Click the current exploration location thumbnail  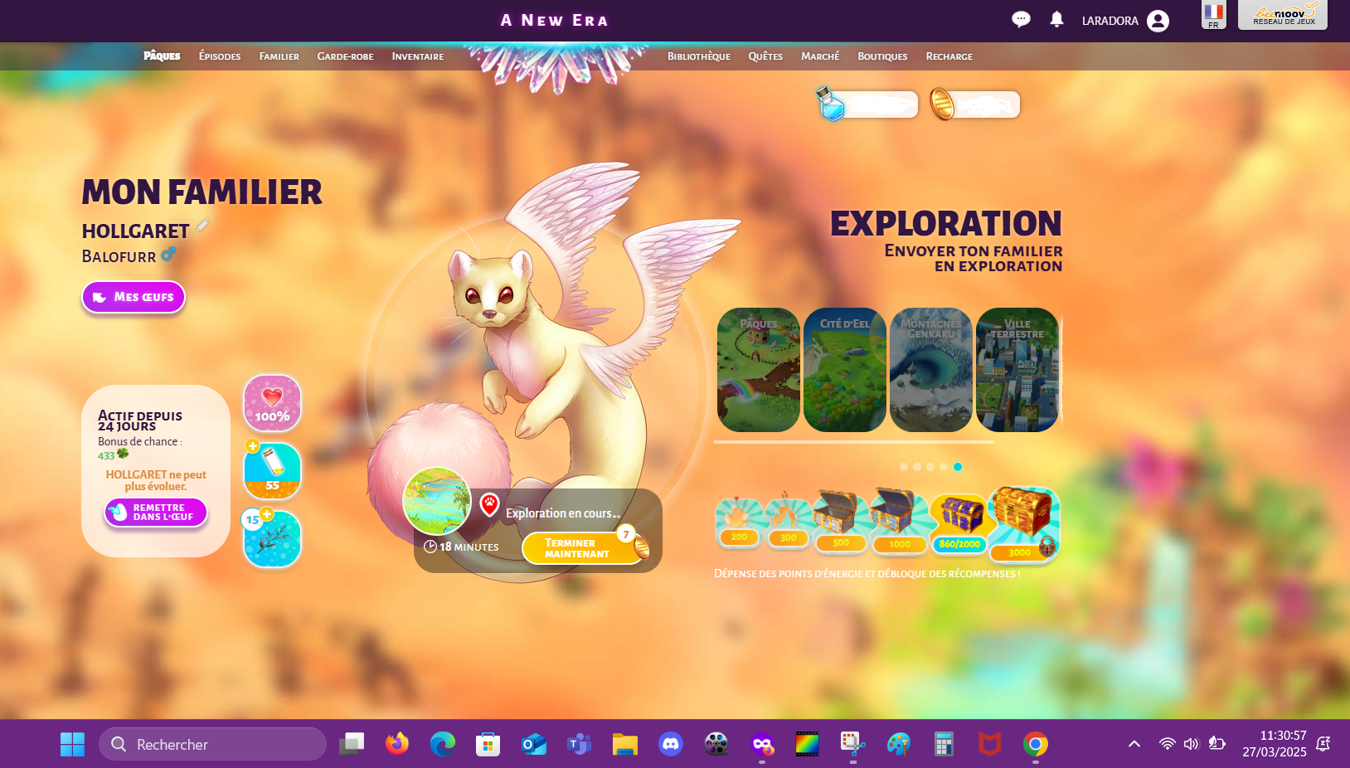[x=437, y=501]
